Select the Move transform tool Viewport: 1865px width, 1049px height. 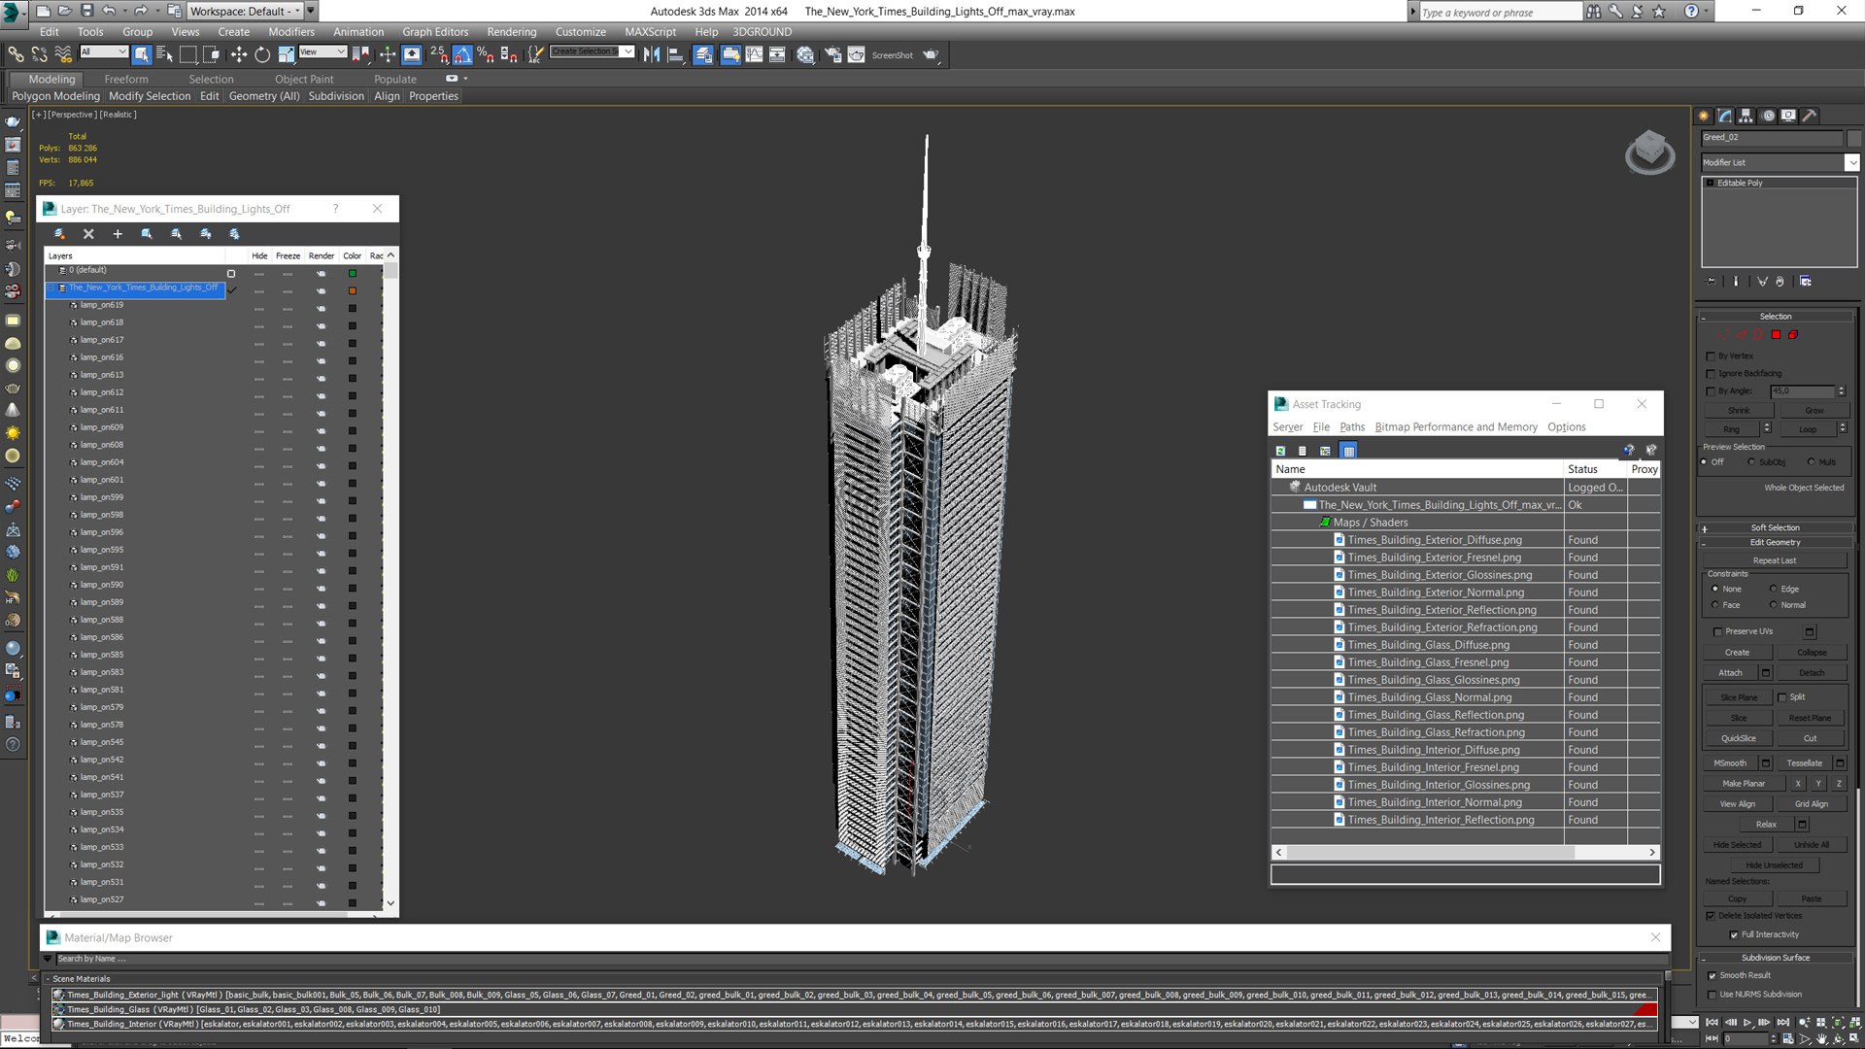pos(238,55)
